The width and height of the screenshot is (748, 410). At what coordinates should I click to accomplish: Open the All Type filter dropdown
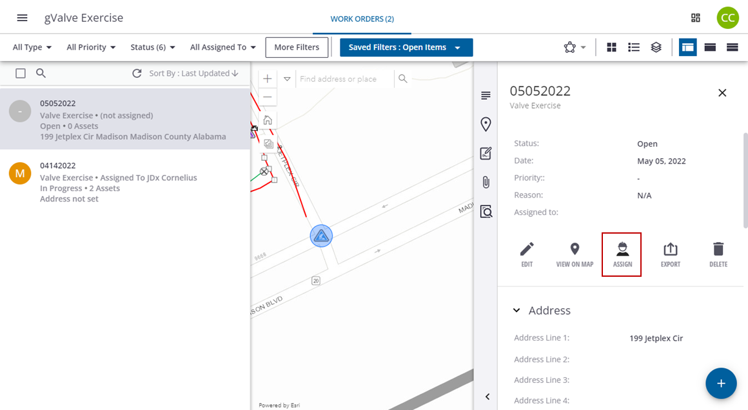tap(32, 47)
